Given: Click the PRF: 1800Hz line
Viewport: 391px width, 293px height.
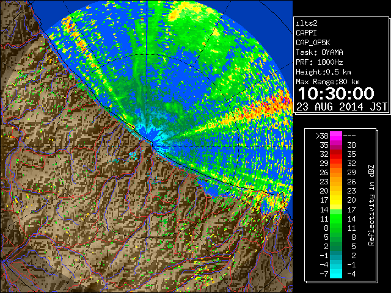Looking at the screenshot, I should click(320, 62).
